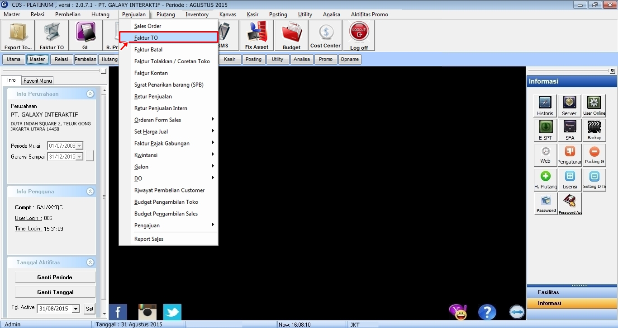Open the GL toolbar icon

86,35
